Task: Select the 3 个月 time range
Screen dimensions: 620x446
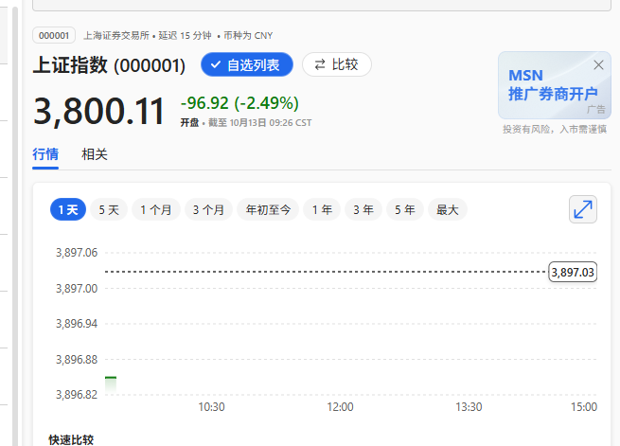Action: tap(208, 209)
